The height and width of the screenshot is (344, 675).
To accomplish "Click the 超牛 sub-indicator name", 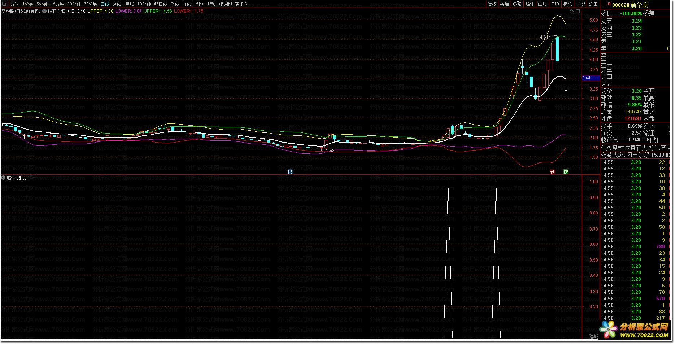I will (11, 178).
